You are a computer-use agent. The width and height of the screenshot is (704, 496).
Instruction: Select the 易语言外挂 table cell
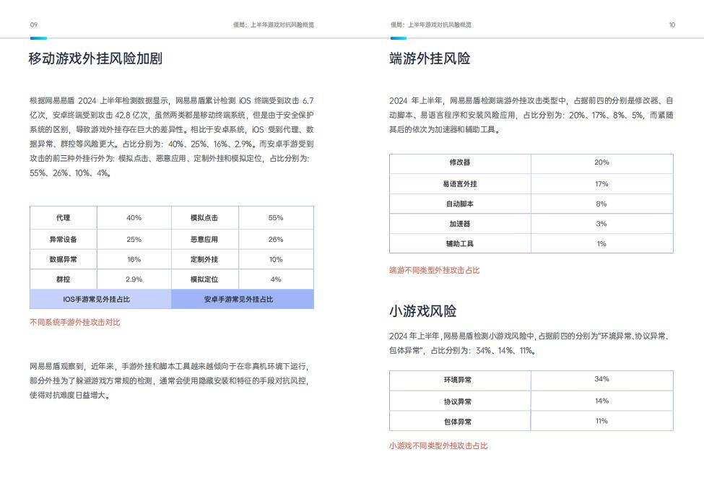[460, 184]
